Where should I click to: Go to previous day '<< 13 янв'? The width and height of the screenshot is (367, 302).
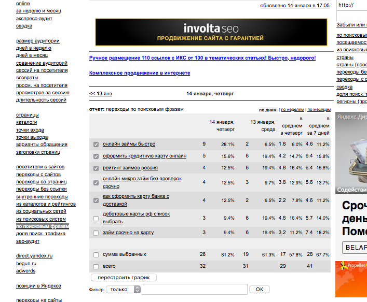point(100,94)
